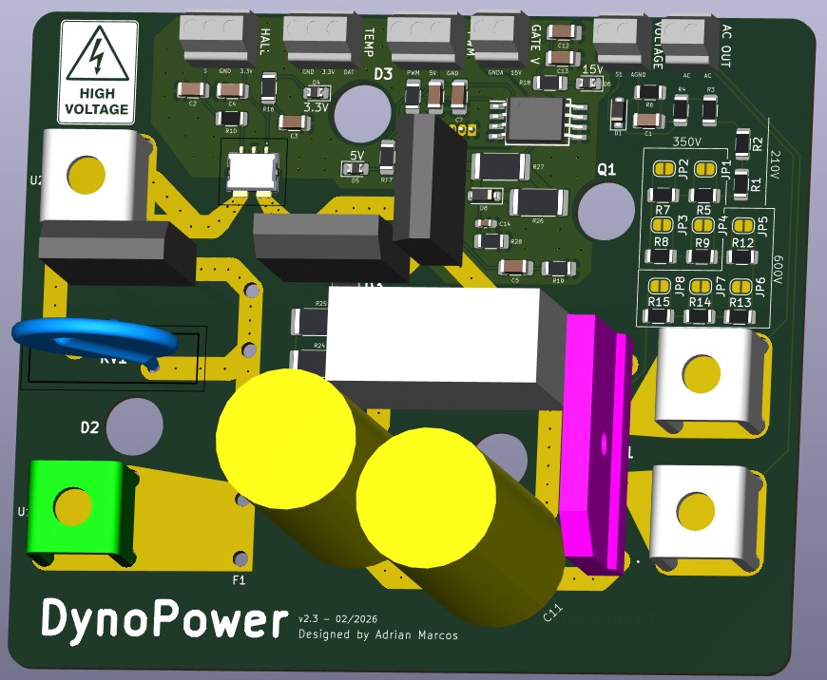This screenshot has height=680, width=827.
Task: Toggle solder jumper JP5
Action: pos(743,226)
